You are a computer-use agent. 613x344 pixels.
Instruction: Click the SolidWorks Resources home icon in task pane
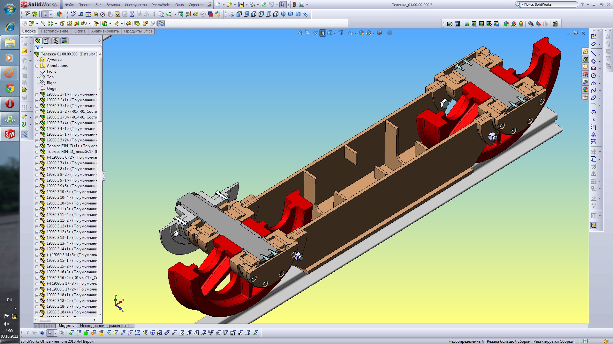tap(585, 52)
